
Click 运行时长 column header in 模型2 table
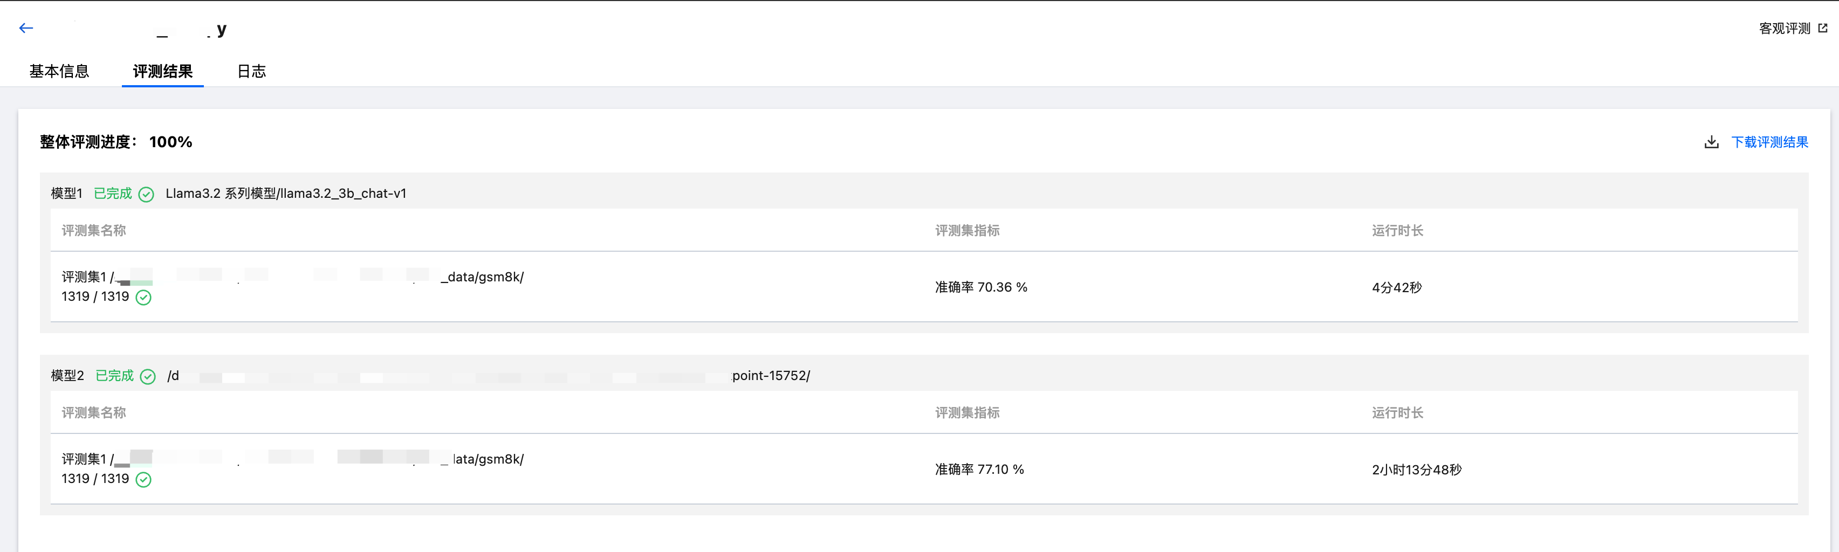click(x=1397, y=413)
